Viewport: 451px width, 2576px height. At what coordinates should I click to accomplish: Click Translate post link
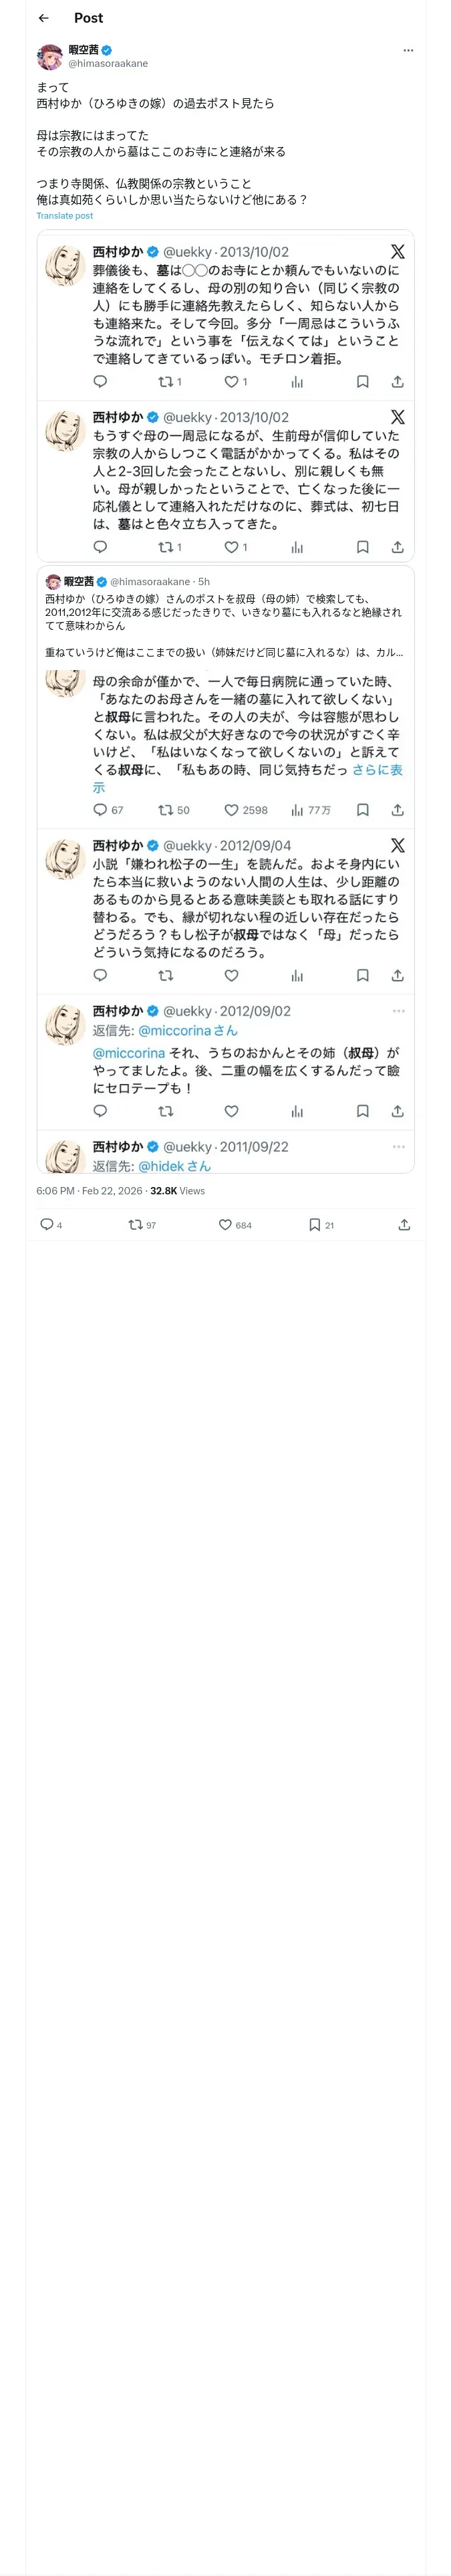click(64, 216)
